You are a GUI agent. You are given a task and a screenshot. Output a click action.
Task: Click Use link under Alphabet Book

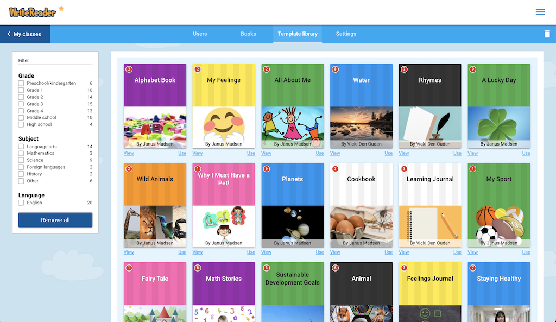click(x=182, y=153)
